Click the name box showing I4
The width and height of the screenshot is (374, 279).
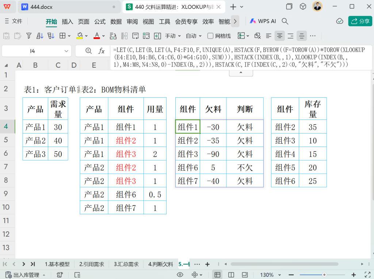click(x=33, y=51)
